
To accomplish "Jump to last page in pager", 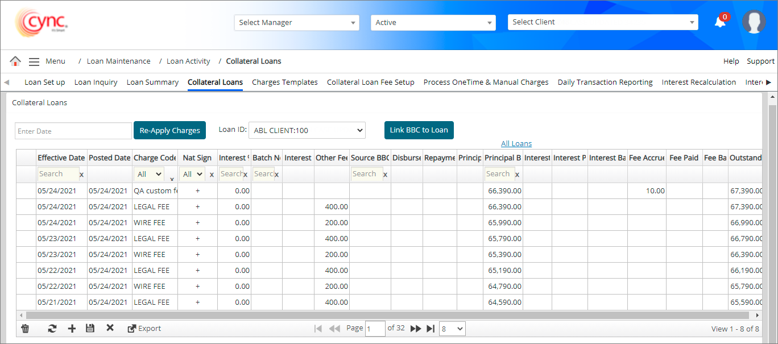I will (431, 328).
